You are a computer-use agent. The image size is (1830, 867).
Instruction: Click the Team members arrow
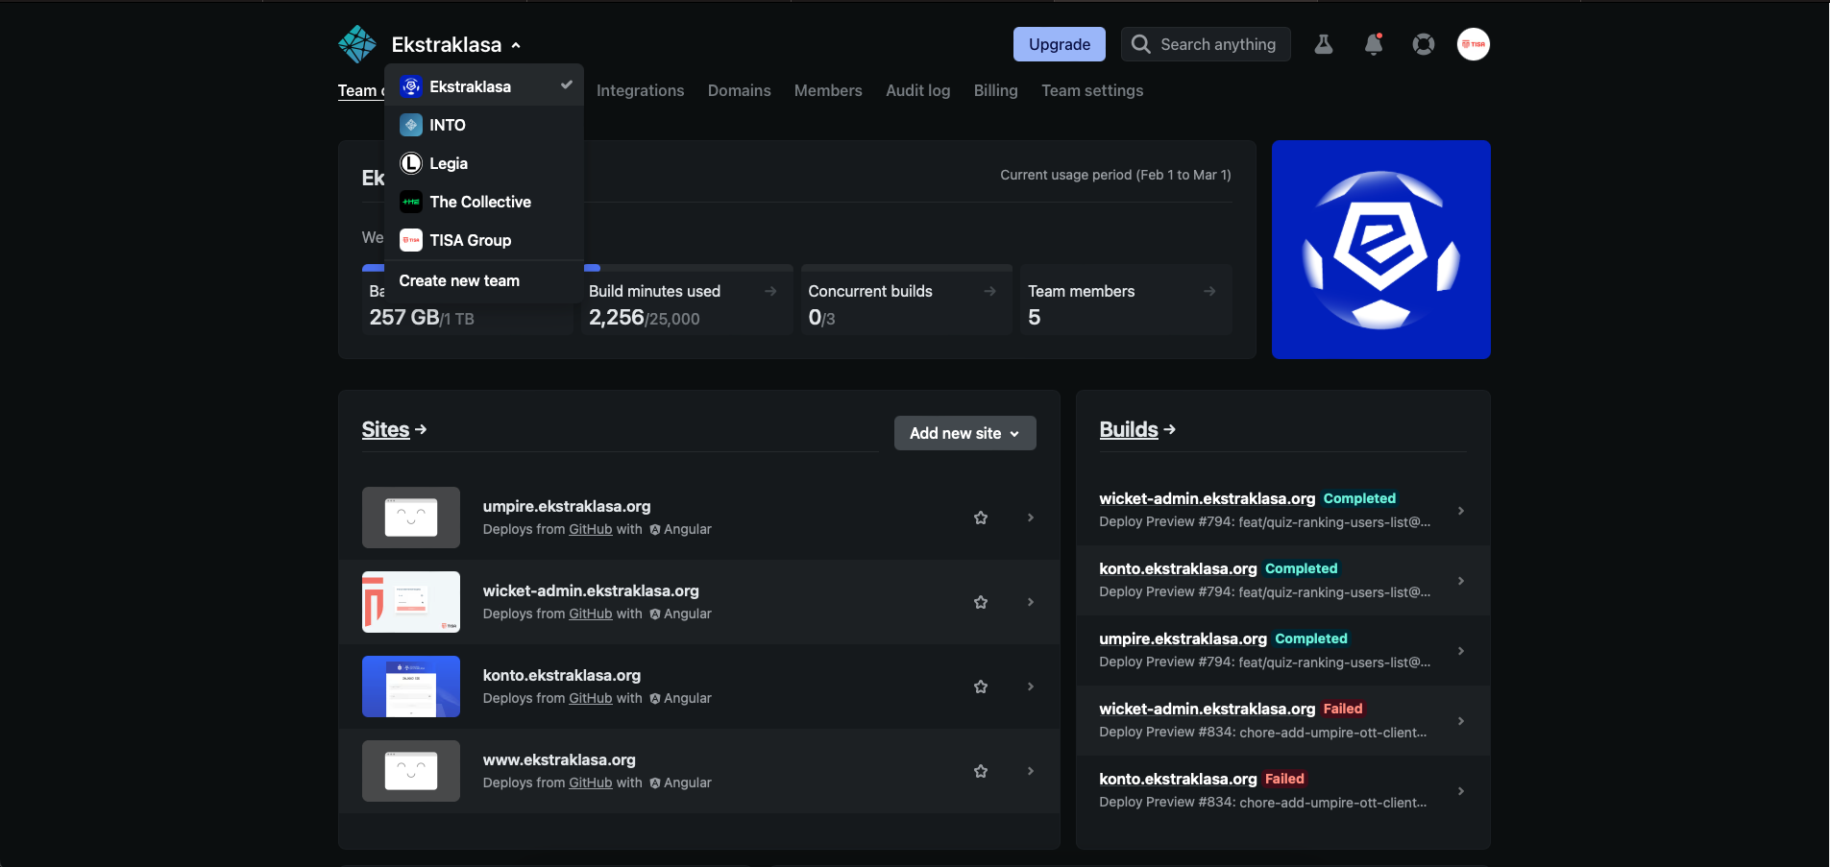tap(1209, 291)
